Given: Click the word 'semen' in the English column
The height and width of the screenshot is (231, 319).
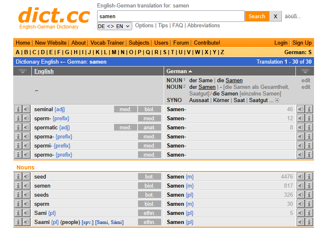Looking at the screenshot, I should click(x=42, y=186).
